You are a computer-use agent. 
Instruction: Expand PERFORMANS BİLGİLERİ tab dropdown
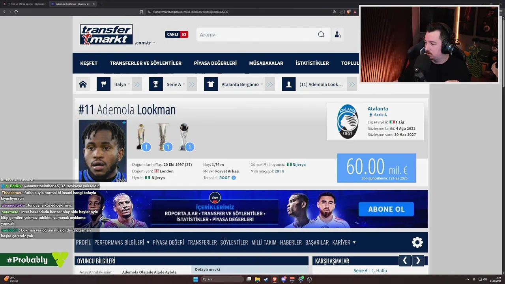point(122,242)
